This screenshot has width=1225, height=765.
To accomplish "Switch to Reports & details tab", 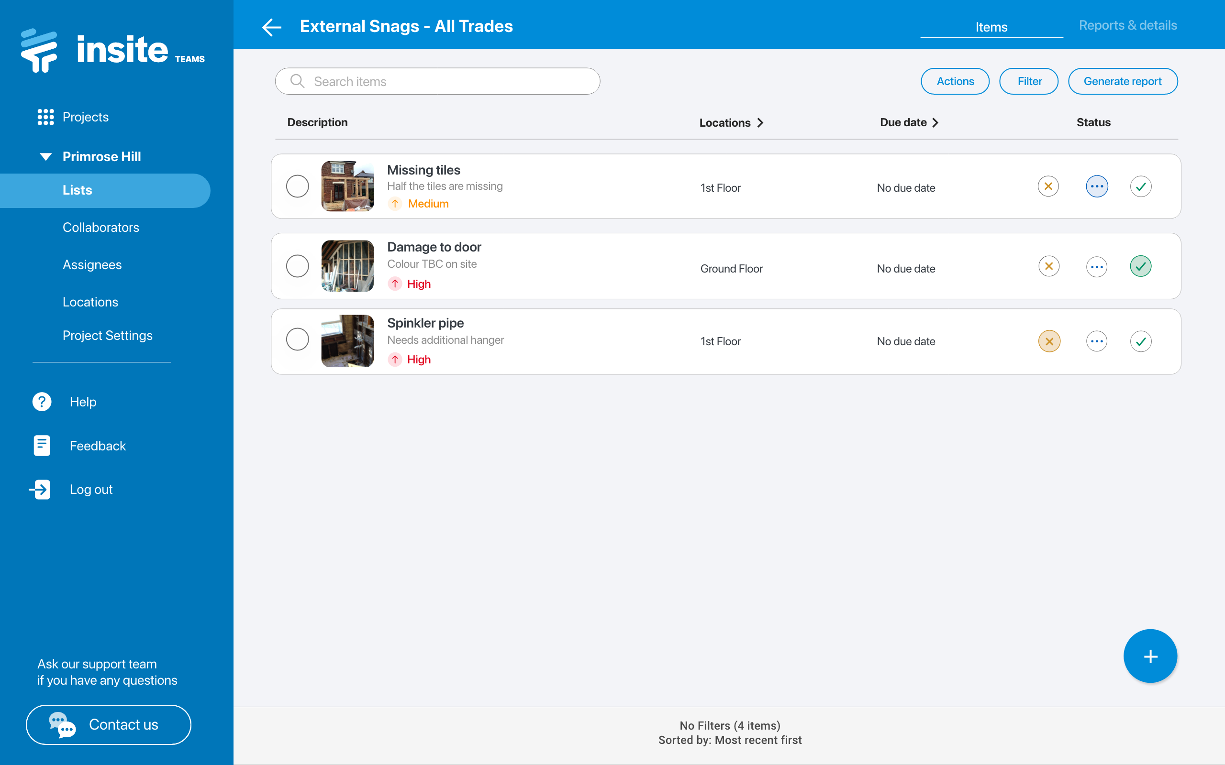I will click(1128, 25).
